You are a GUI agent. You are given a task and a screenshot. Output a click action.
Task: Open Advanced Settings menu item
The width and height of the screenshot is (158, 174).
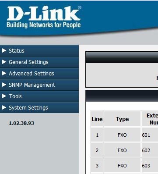coord(39,74)
